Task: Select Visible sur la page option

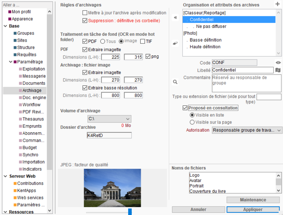Action: click(192, 122)
